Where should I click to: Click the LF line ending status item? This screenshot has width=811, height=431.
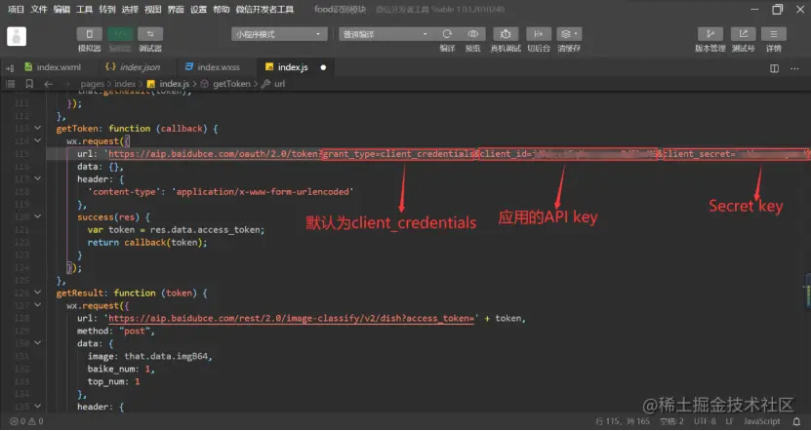[x=729, y=421]
